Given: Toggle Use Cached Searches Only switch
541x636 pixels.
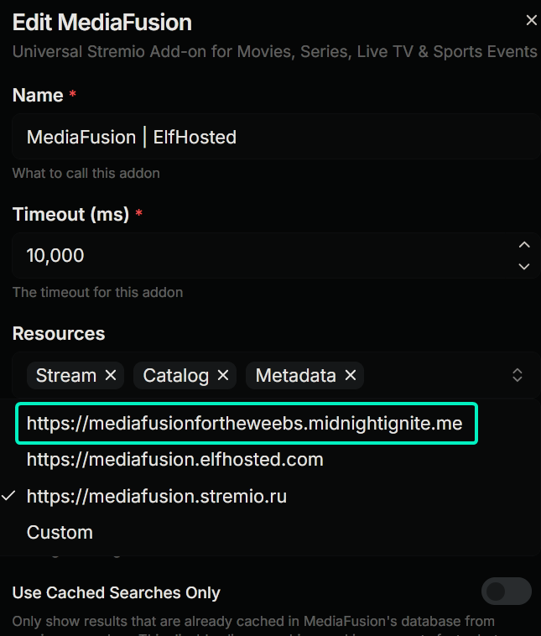Looking at the screenshot, I should pyautogui.click(x=506, y=592).
